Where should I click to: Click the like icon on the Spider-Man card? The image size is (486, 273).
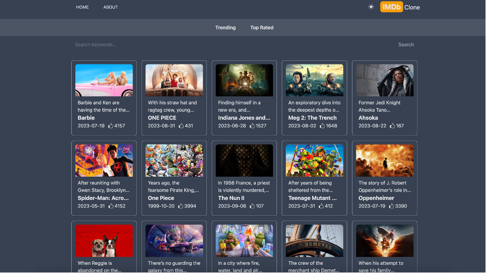pos(111,206)
